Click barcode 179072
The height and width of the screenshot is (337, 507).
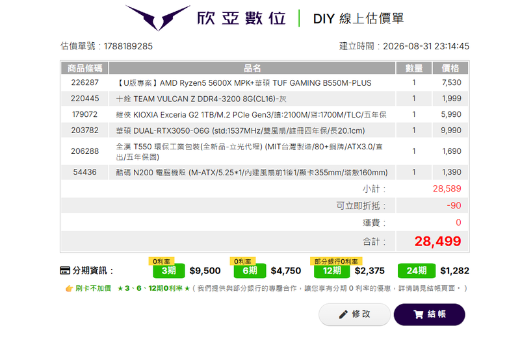(x=84, y=114)
